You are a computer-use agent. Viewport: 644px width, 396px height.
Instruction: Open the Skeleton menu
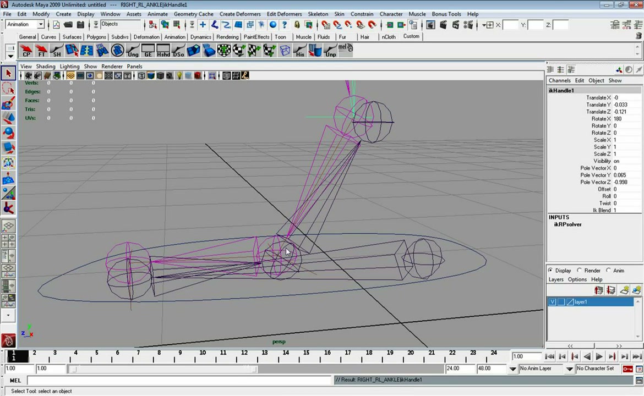pos(318,14)
